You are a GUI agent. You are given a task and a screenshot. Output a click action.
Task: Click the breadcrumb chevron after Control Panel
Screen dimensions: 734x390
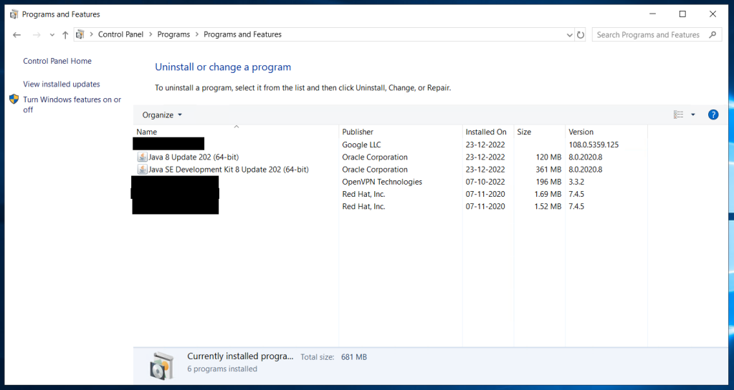click(x=151, y=34)
